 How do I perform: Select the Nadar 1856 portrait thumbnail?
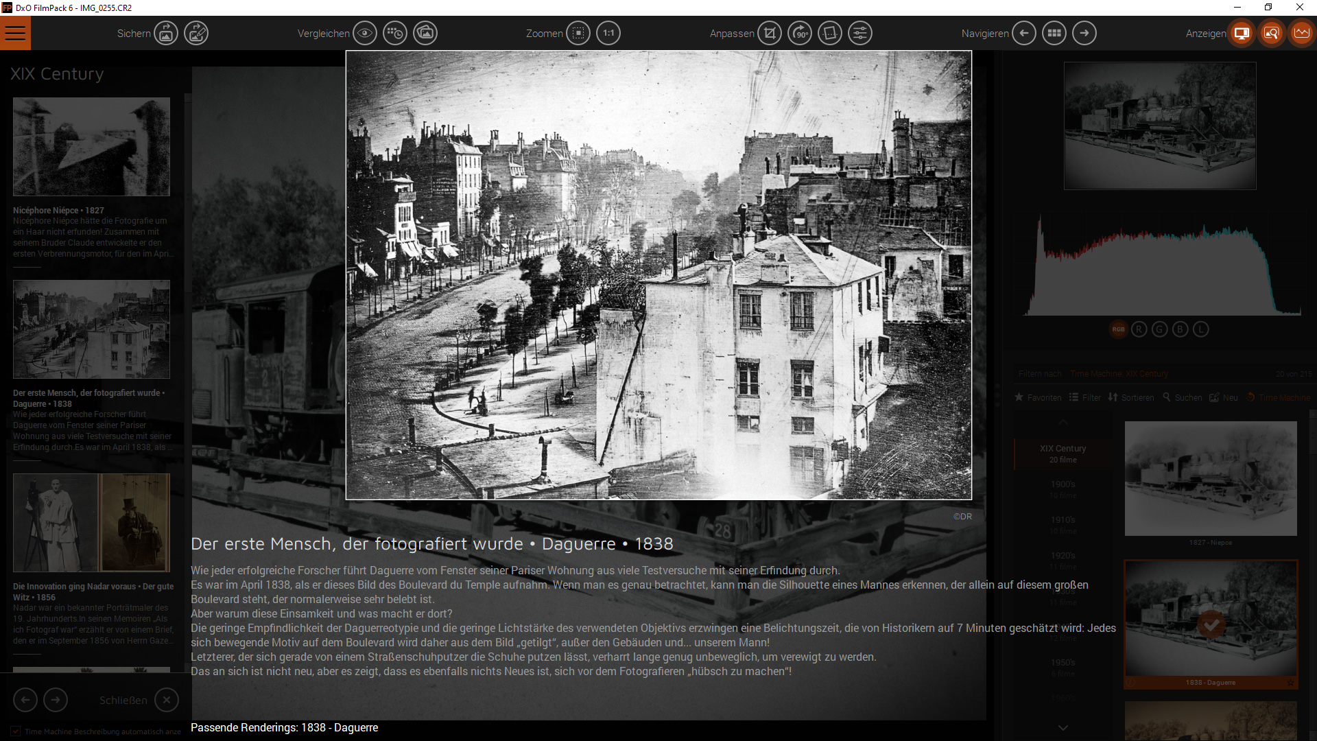coord(91,523)
